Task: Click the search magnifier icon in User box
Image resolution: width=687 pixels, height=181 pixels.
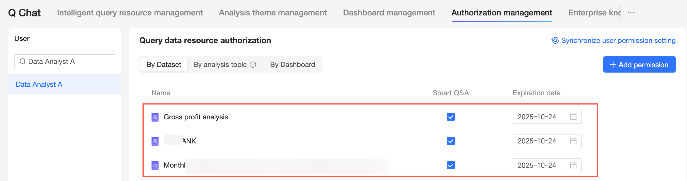Action: pos(22,61)
